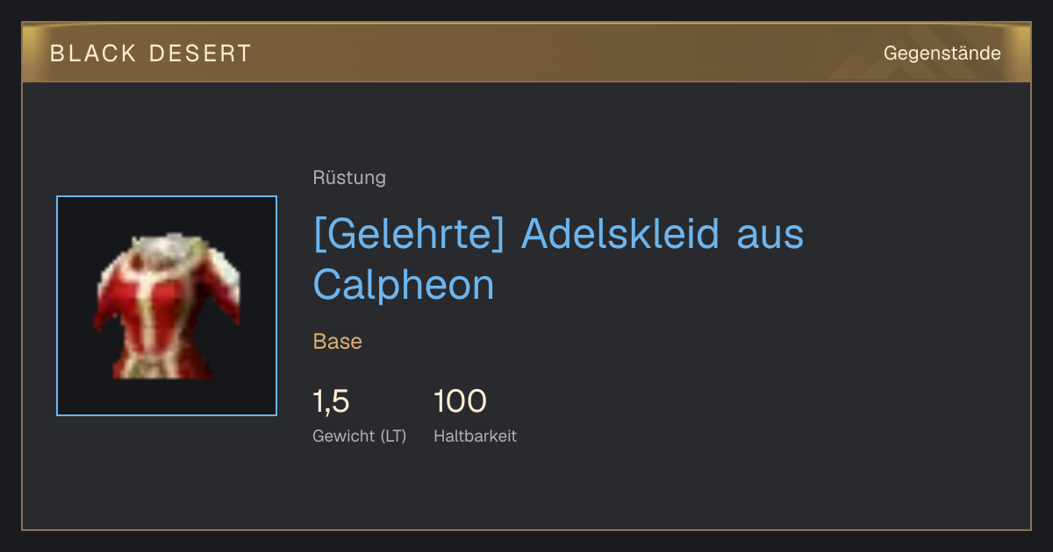Click the gold header banner's empty middle
The height and width of the screenshot is (552, 1053).
(562, 53)
